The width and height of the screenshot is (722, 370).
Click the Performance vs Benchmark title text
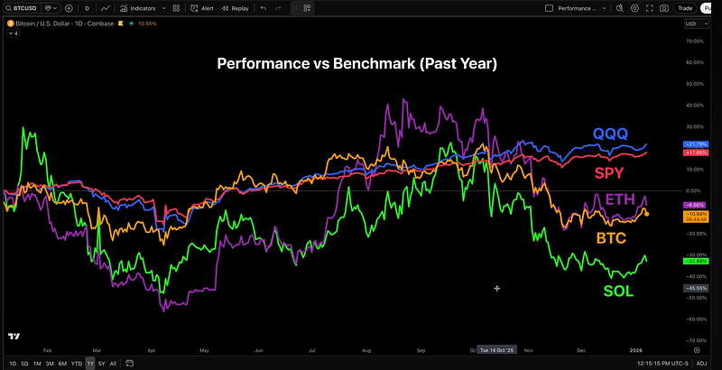click(356, 63)
